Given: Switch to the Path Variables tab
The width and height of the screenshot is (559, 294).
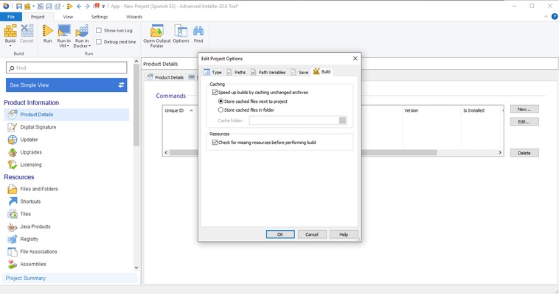Looking at the screenshot, I should pos(268,72).
